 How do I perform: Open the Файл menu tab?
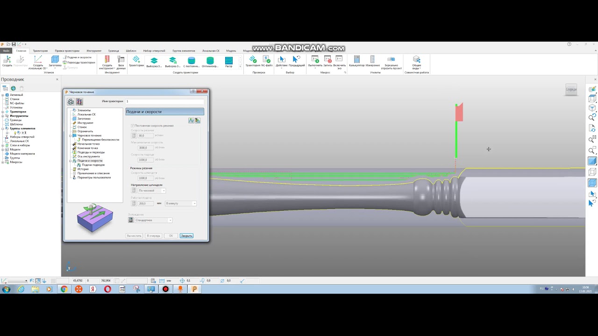(x=6, y=50)
